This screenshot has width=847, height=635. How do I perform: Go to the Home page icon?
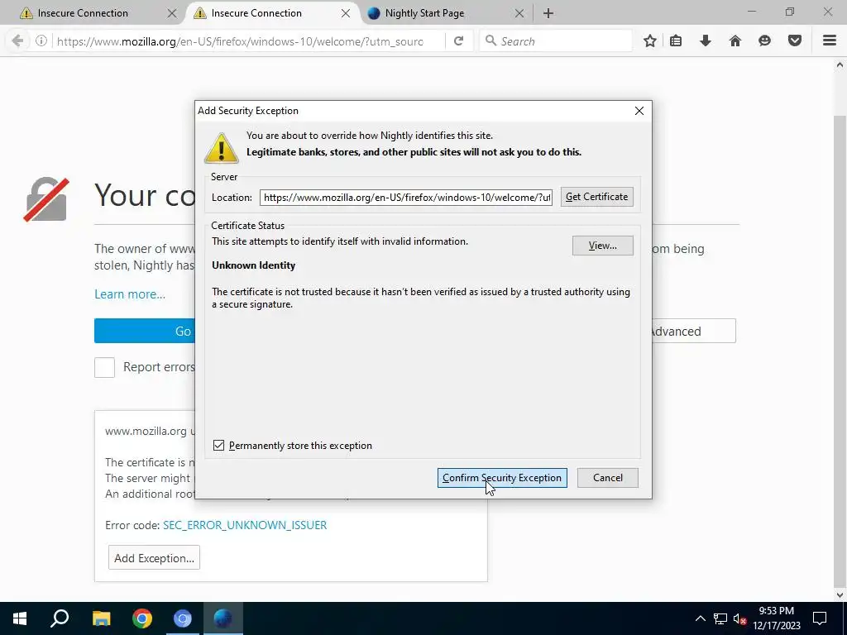click(735, 41)
